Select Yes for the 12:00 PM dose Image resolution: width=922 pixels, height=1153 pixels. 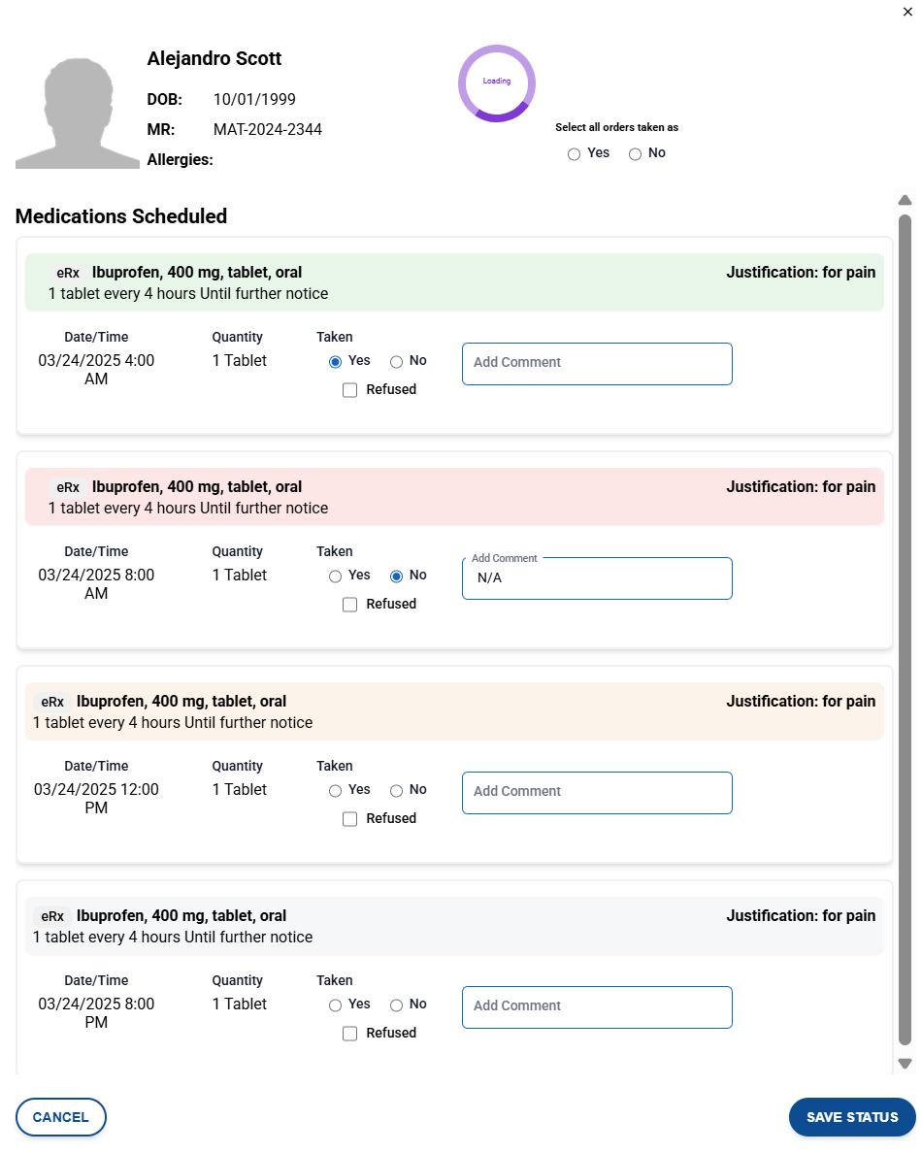click(x=336, y=791)
